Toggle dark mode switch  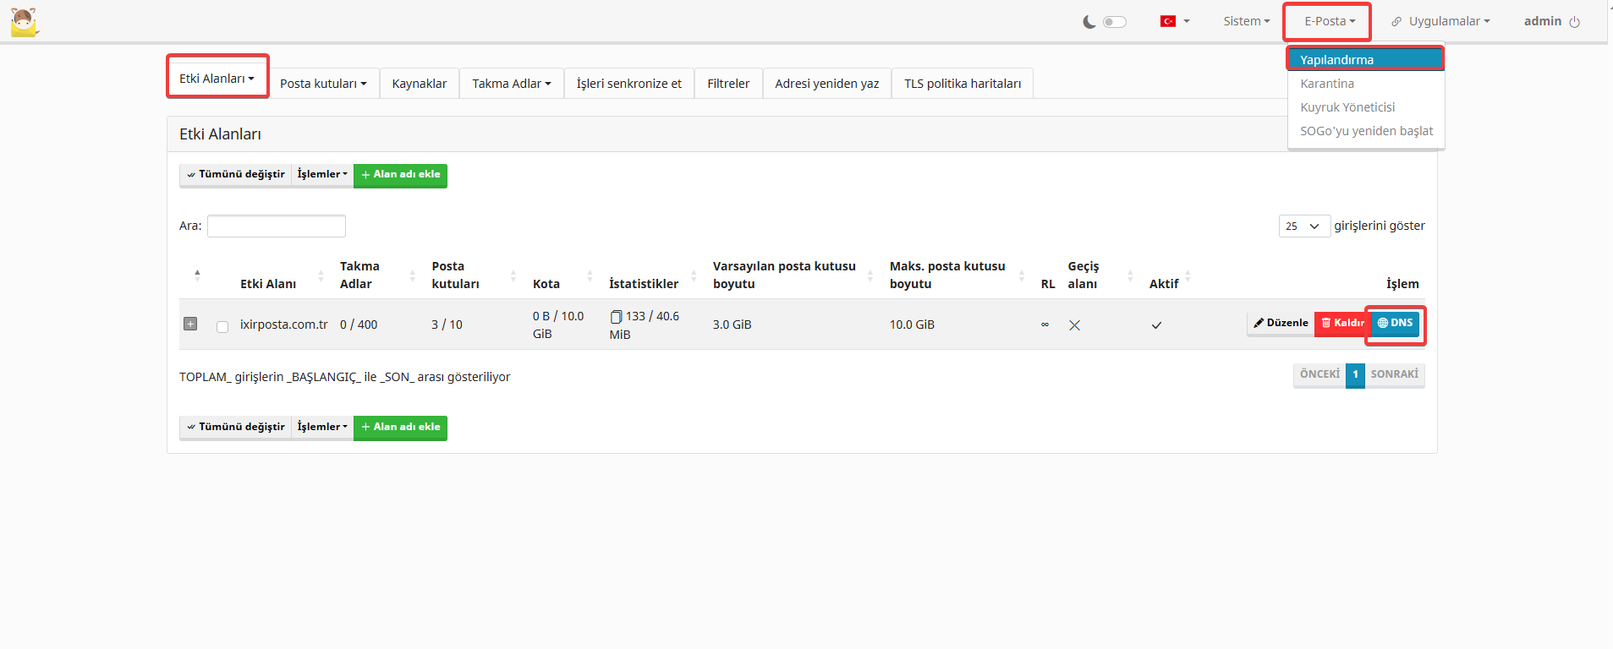1114,22
